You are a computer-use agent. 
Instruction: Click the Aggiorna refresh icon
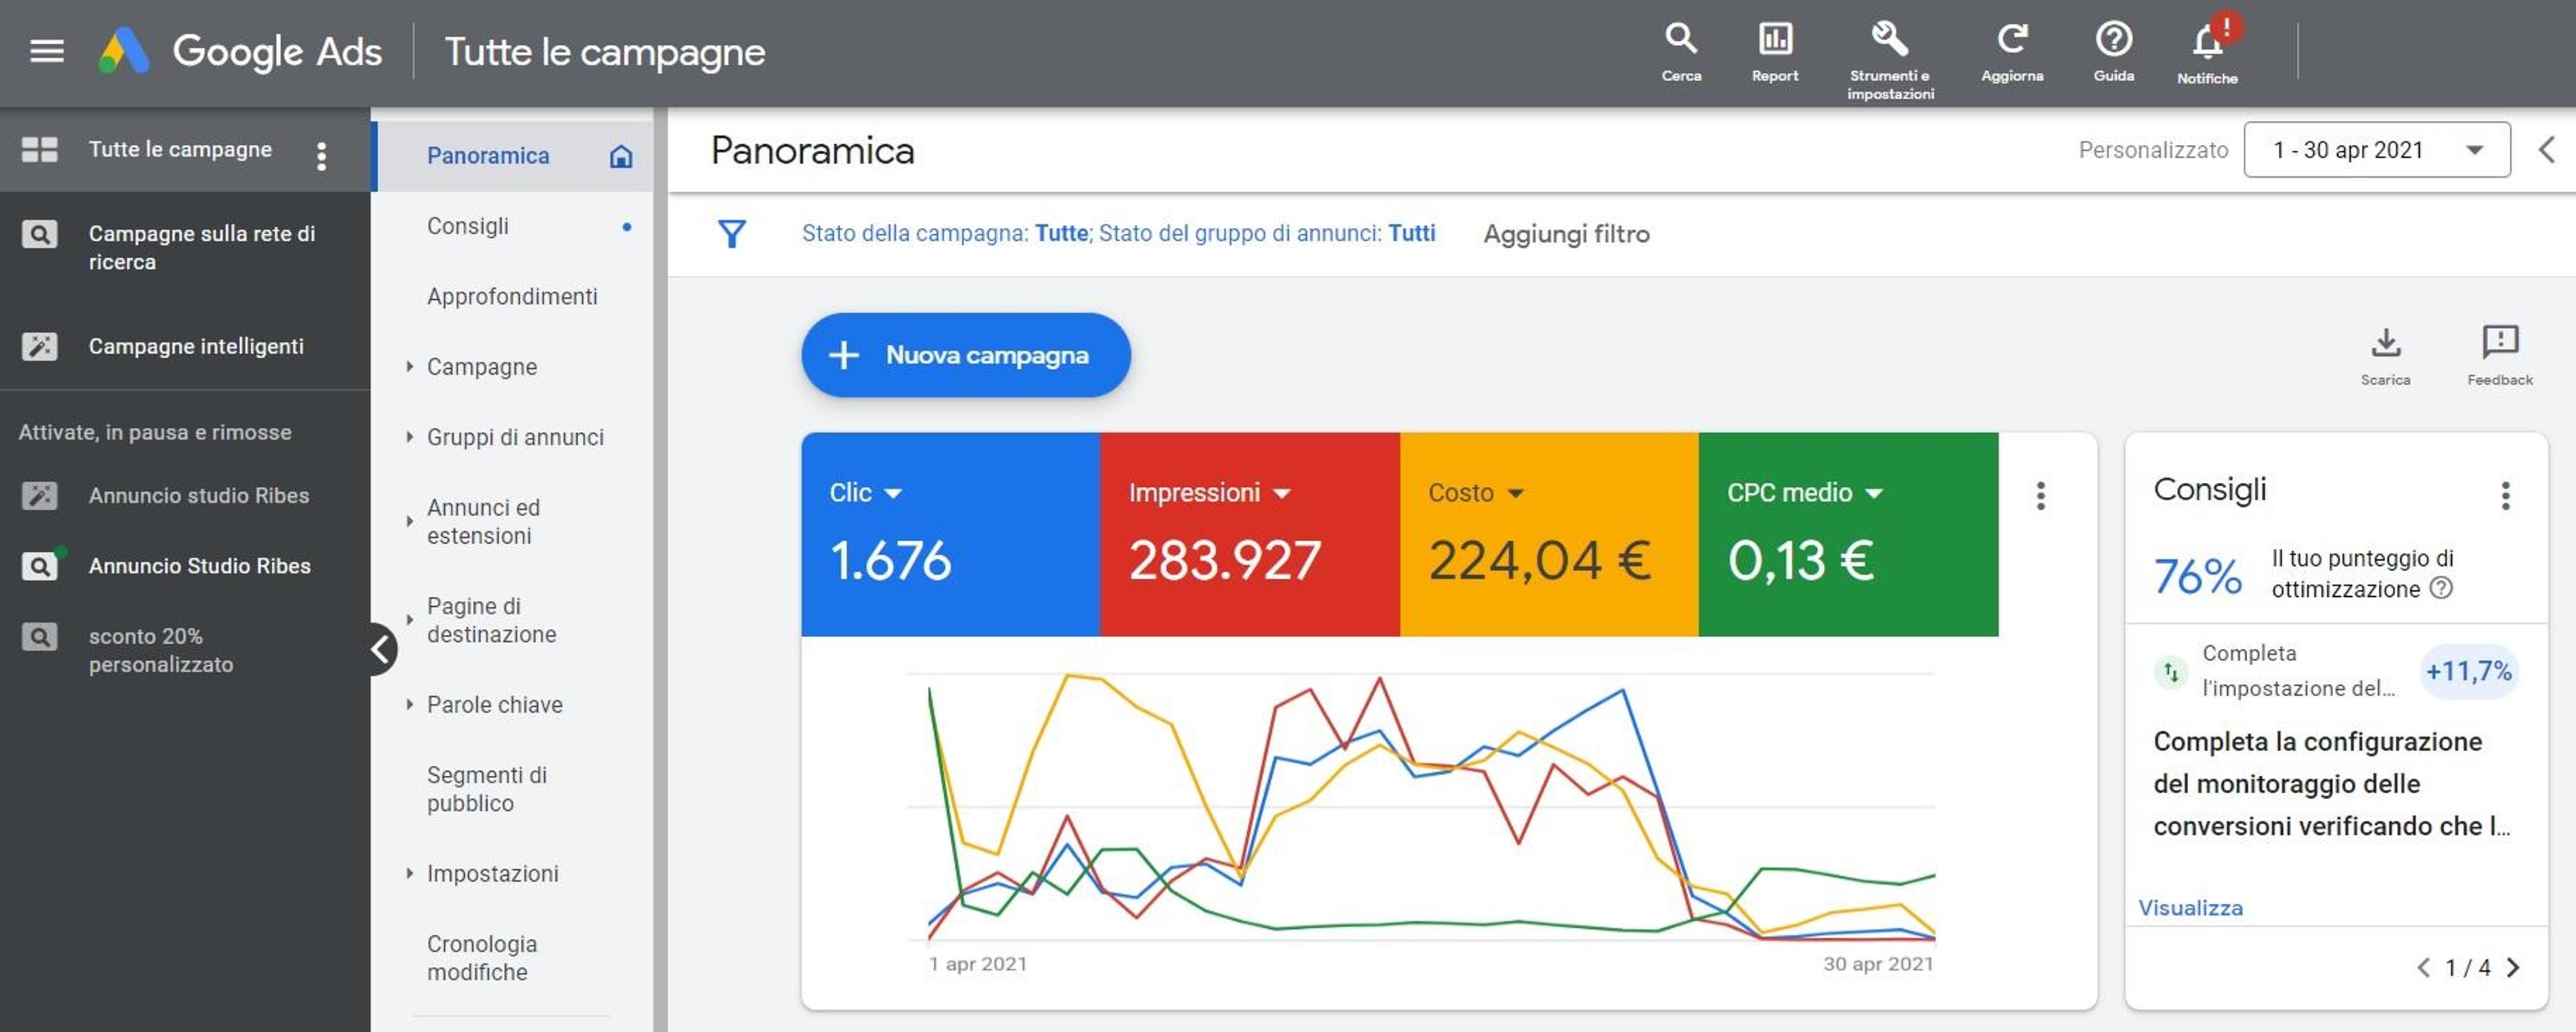point(2012,40)
